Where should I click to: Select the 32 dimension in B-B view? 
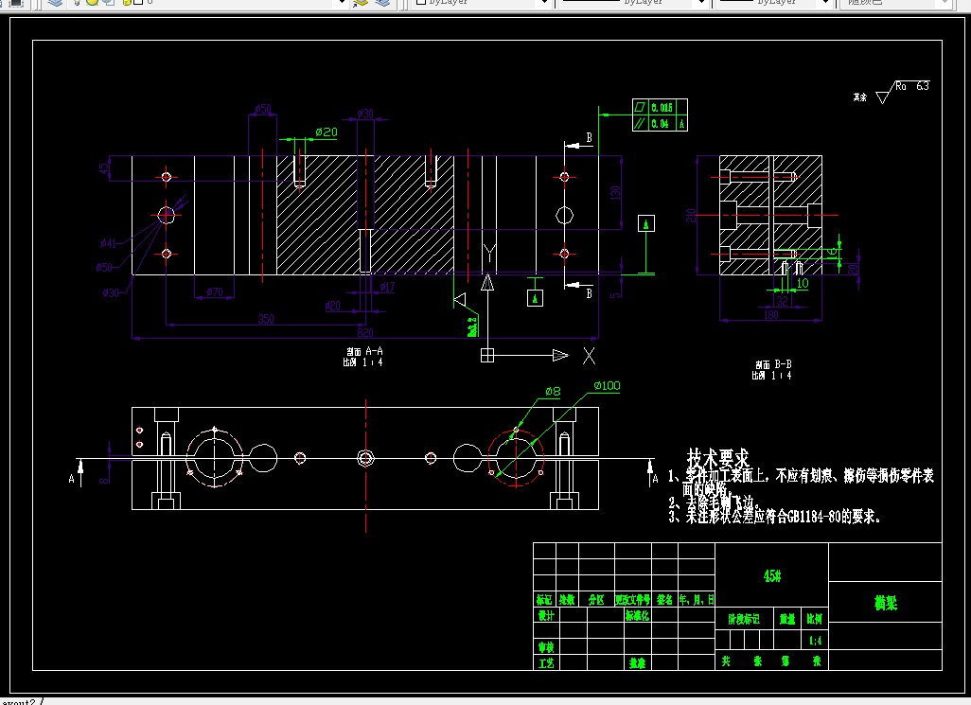click(x=782, y=301)
